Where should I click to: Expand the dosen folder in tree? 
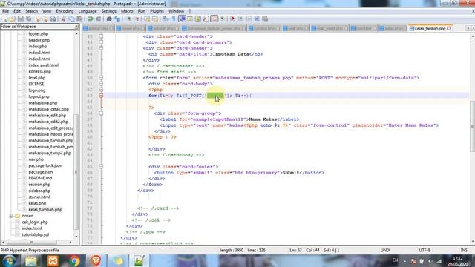tap(11, 216)
